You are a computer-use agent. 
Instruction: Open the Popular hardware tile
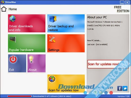(x=27, y=43)
